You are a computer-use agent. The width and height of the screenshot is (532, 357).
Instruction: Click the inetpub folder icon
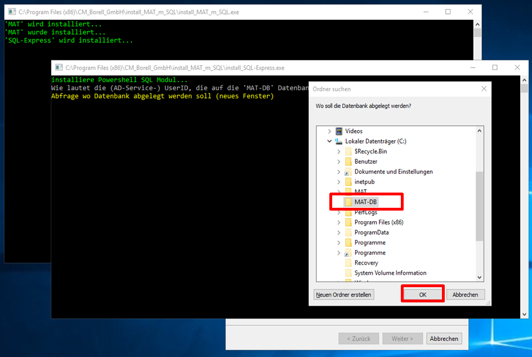(348, 182)
